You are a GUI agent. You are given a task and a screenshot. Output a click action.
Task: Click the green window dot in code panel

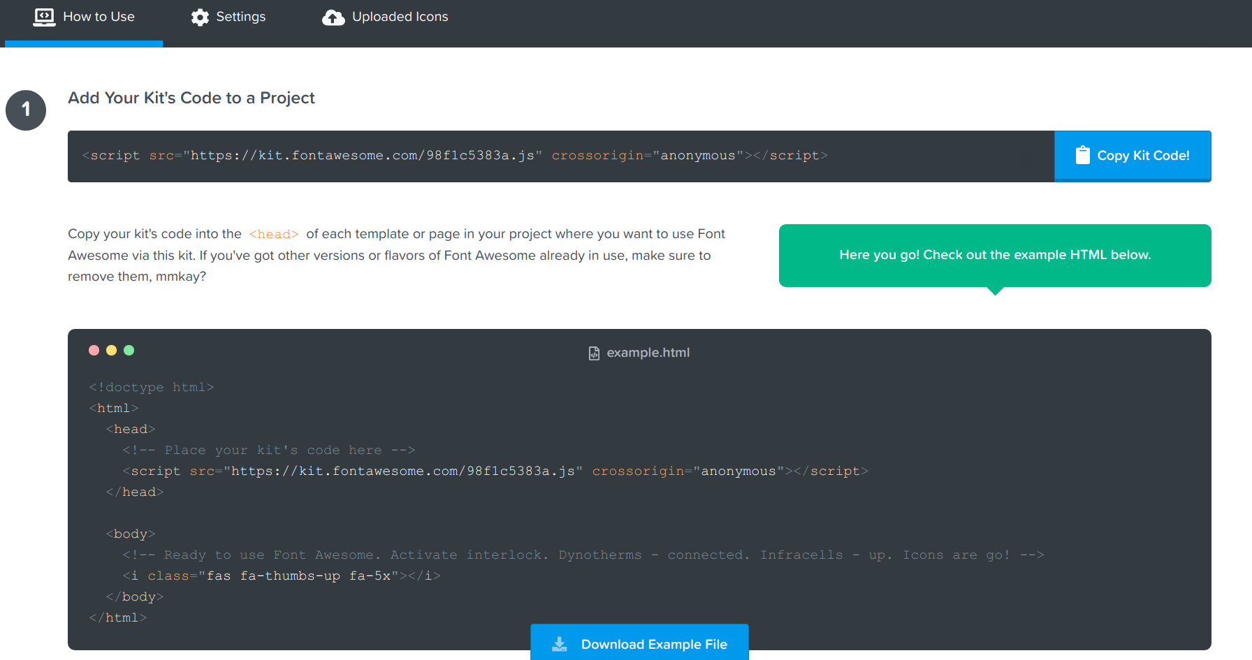point(129,350)
